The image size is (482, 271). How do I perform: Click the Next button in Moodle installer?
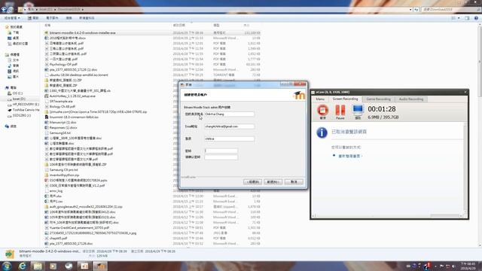(x=273, y=182)
